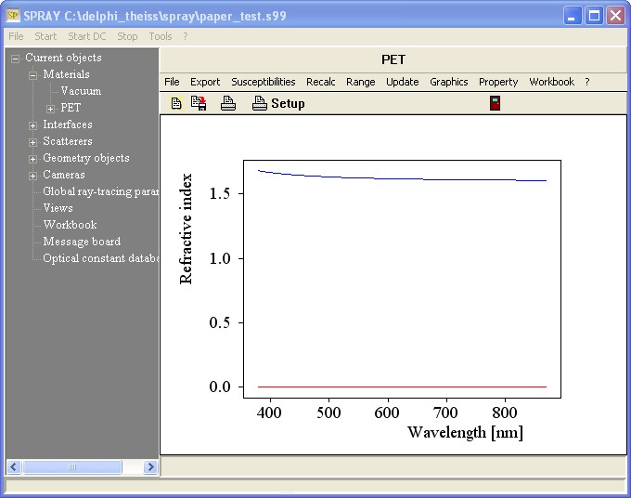Viewport: 631px width, 498px height.
Task: Click the blue refractive index curve
Action: coord(418,177)
